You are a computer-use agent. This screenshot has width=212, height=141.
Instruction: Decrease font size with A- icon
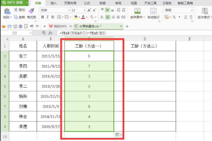(94, 10)
